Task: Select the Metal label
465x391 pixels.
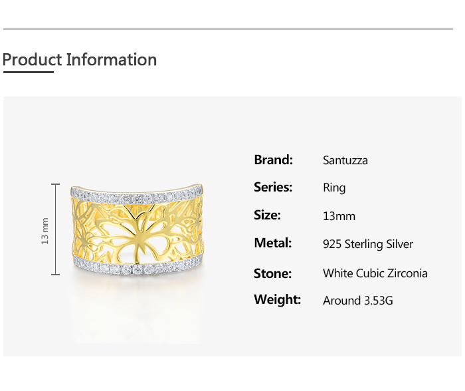Action: coord(272,243)
